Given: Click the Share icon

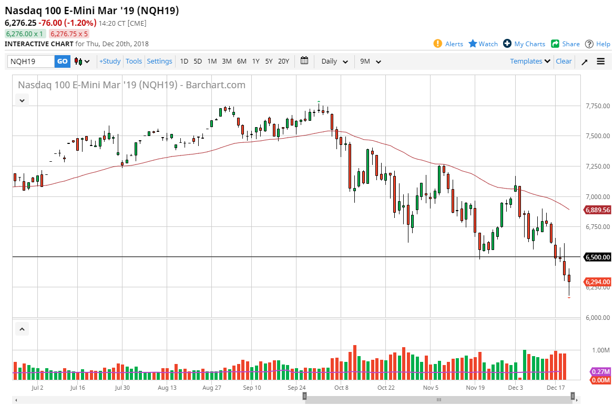Looking at the screenshot, I should pyautogui.click(x=555, y=44).
